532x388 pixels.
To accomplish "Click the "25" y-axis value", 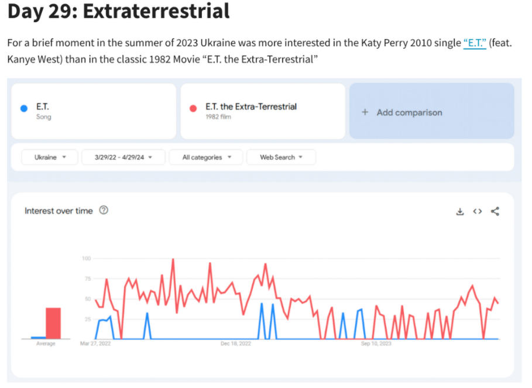I will [x=88, y=320].
